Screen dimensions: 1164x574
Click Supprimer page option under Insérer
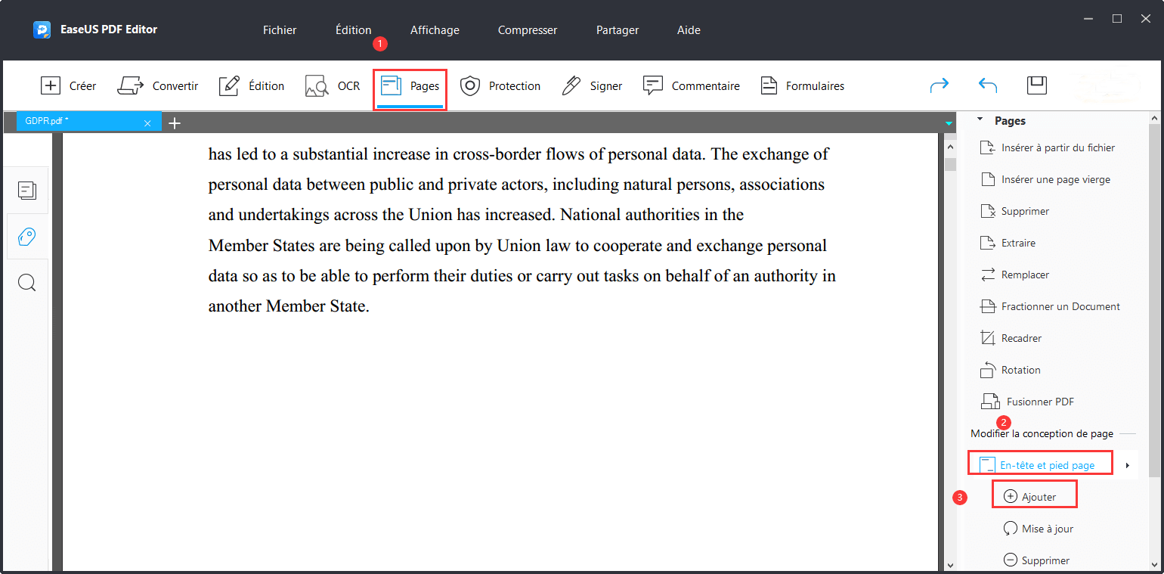pyautogui.click(x=1014, y=211)
